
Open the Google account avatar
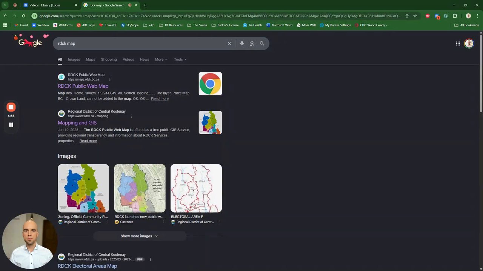tap(469, 43)
